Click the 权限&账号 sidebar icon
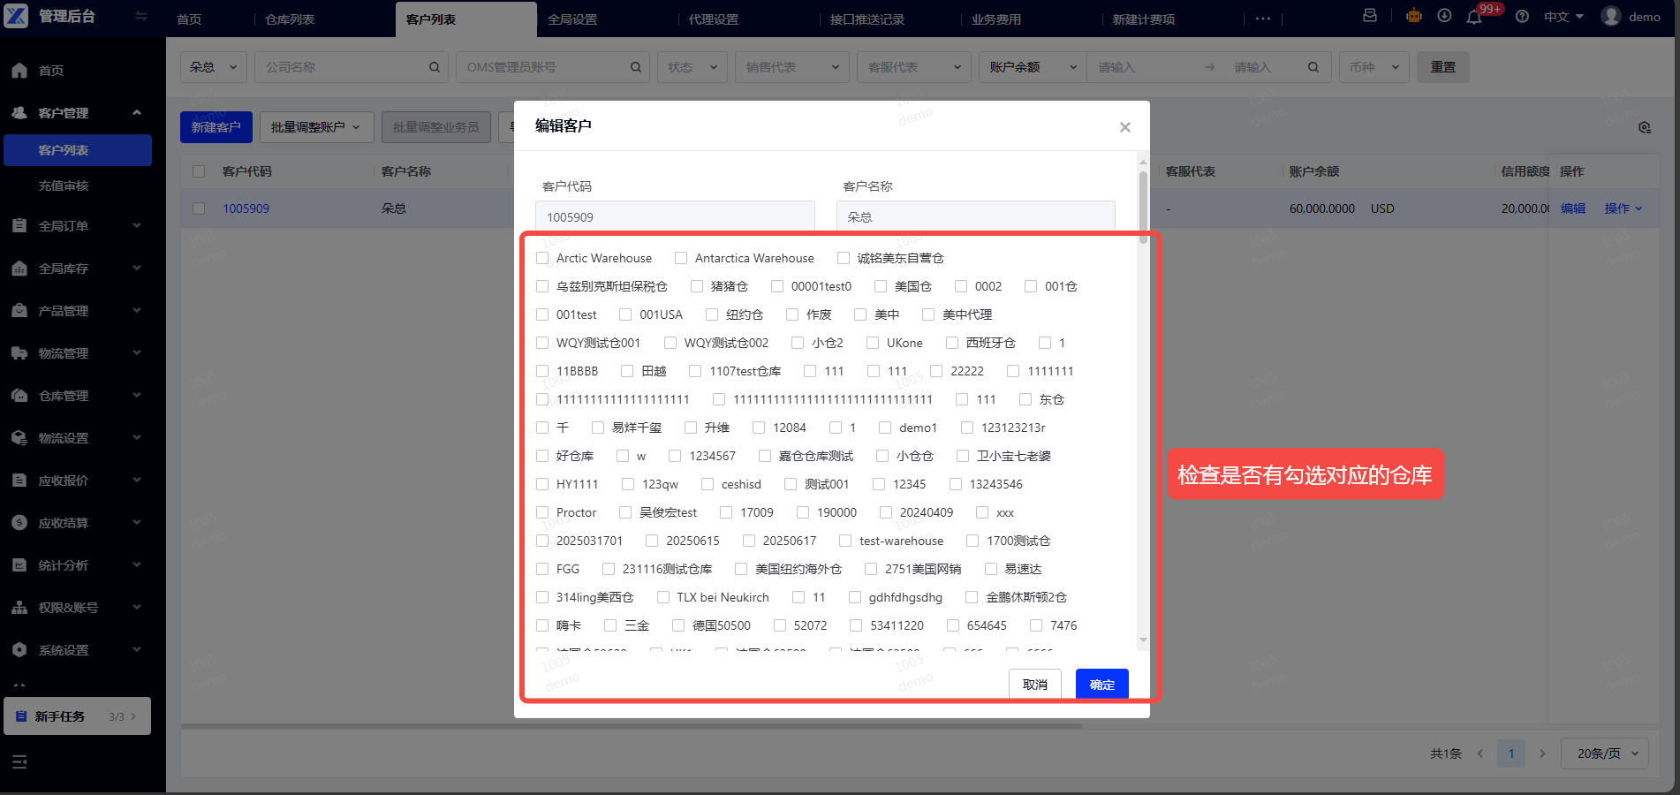Viewport: 1680px width, 795px height. pos(19,608)
